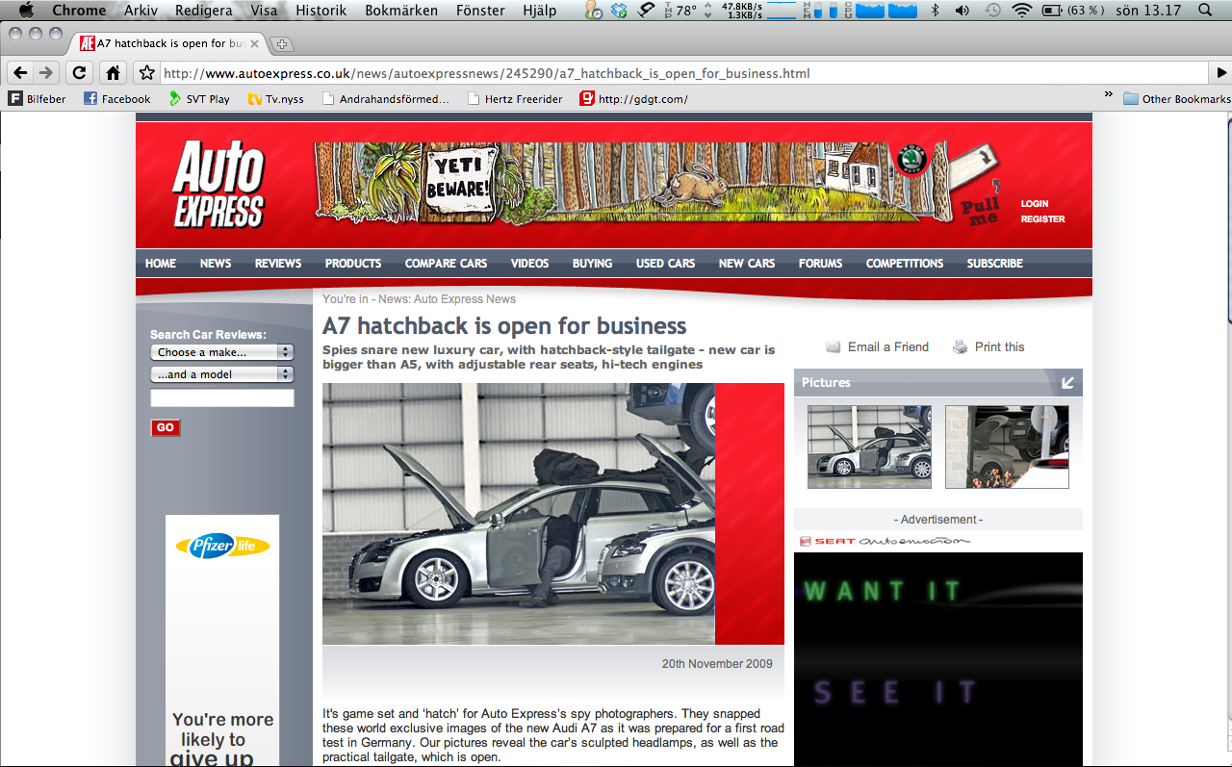
Task: Click the Yeti Beware Skoda banner ad
Action: (x=657, y=184)
